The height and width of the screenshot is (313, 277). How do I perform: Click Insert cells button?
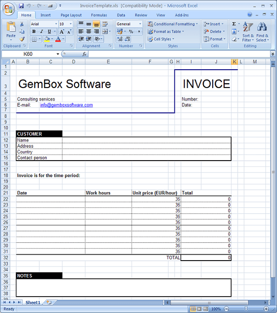[x=214, y=24]
